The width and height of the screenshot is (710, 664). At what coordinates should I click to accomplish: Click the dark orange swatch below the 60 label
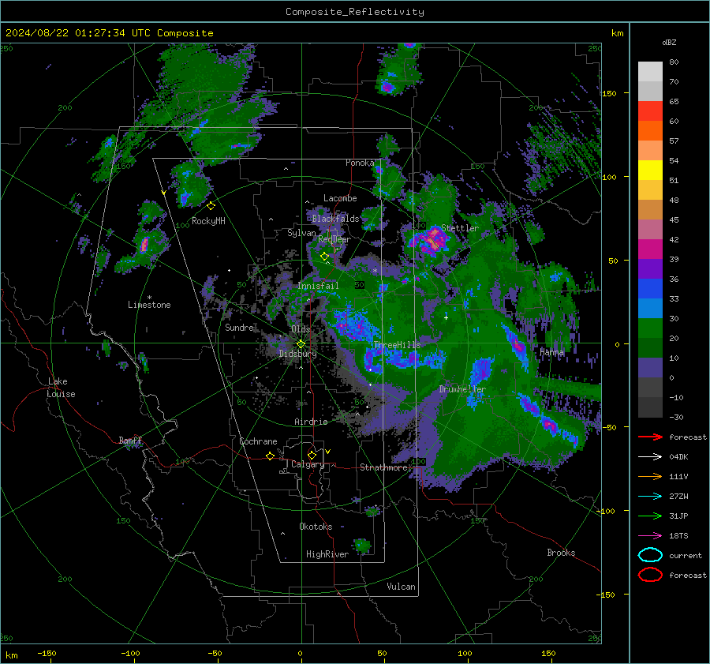click(650, 131)
